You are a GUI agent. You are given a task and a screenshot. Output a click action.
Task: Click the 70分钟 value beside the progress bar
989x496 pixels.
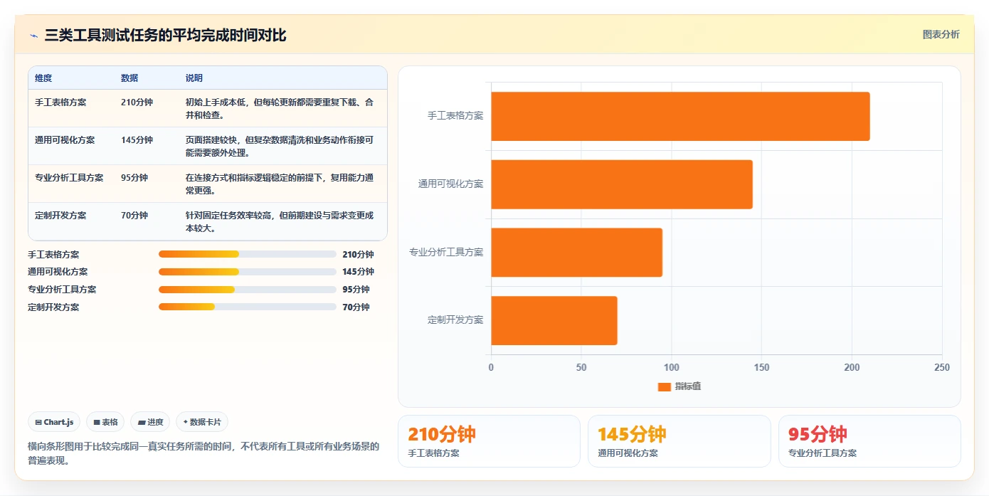point(356,307)
